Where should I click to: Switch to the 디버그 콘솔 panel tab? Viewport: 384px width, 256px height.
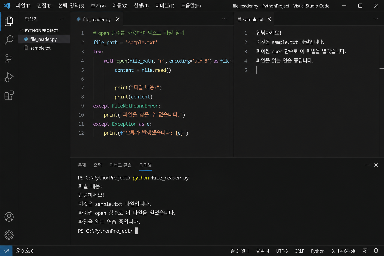pyautogui.click(x=120, y=165)
